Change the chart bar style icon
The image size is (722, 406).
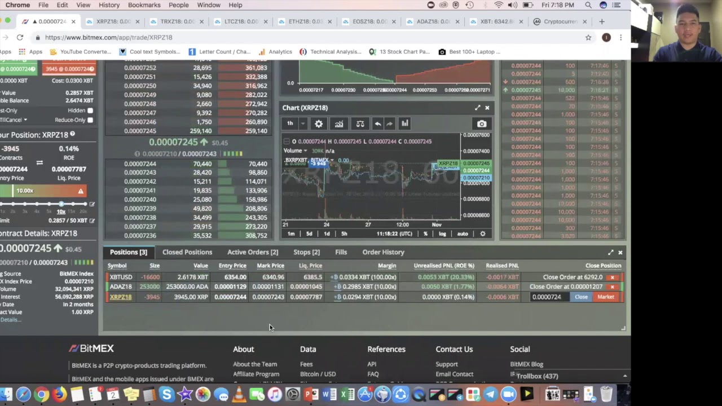[404, 124]
